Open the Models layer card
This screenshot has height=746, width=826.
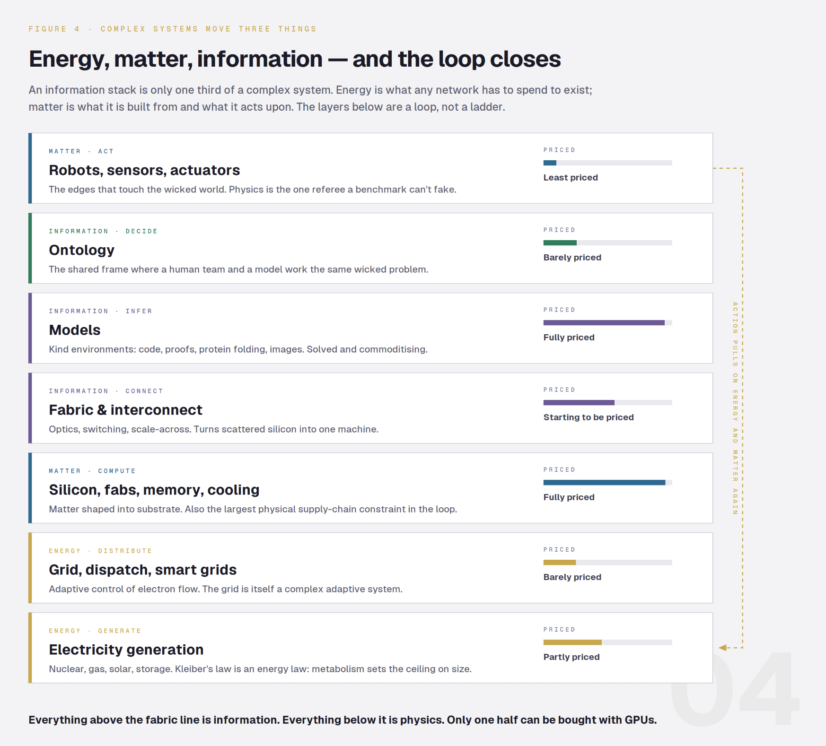click(370, 328)
